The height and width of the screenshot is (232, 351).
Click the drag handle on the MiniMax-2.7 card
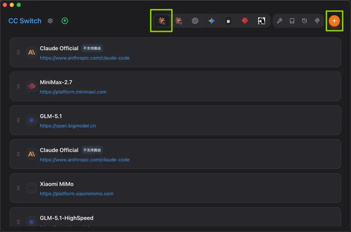pos(18,86)
